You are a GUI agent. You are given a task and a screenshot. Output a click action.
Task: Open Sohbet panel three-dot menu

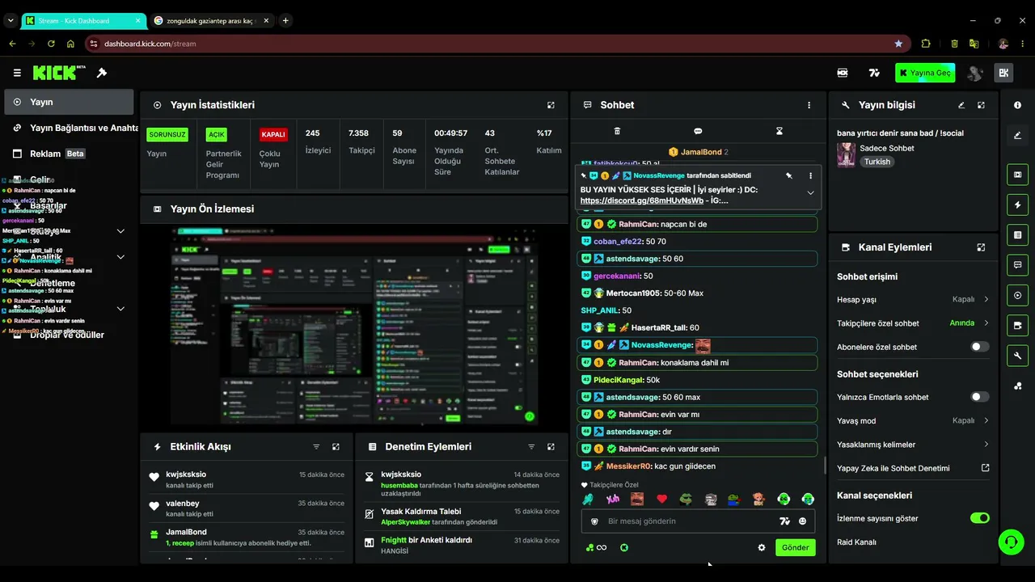tap(809, 105)
